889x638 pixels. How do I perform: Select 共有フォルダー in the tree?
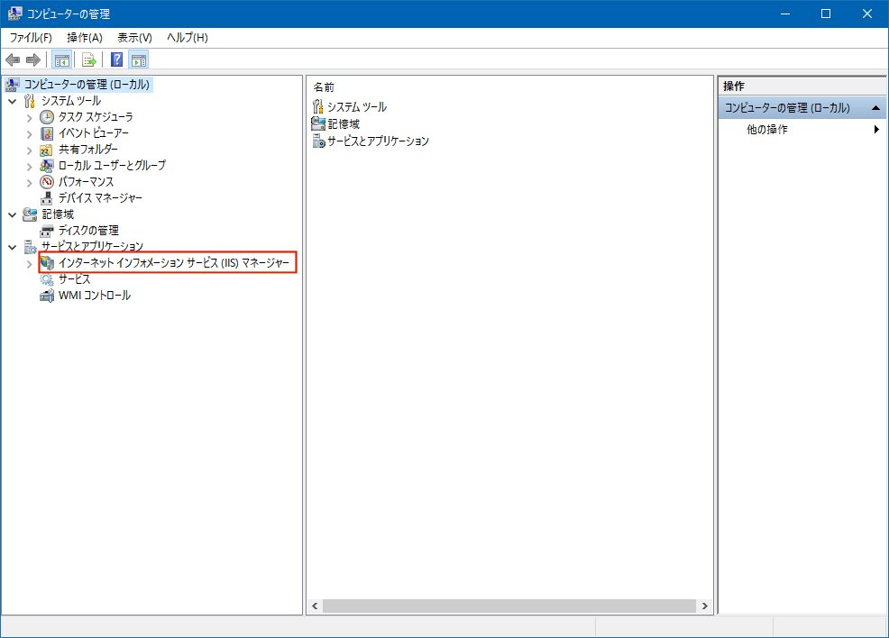pyautogui.click(x=87, y=149)
